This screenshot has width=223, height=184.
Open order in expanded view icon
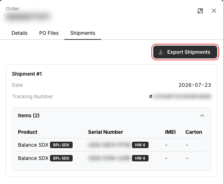pos(200,11)
